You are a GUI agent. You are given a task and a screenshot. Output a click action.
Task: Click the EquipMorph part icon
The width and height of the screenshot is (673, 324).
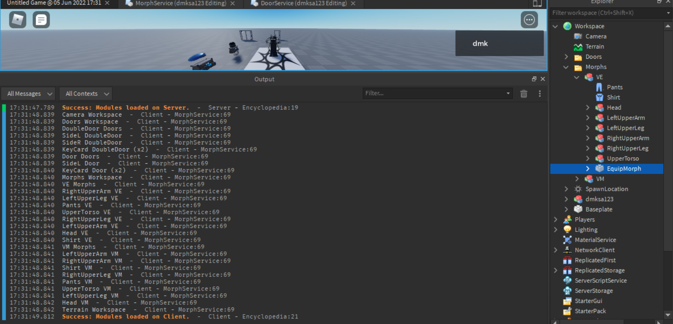click(599, 169)
